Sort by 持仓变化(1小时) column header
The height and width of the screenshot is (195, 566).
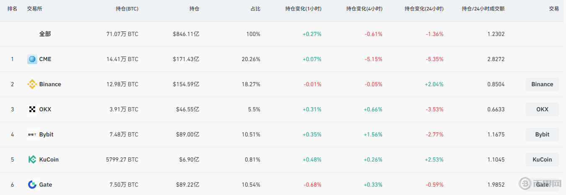point(303,9)
